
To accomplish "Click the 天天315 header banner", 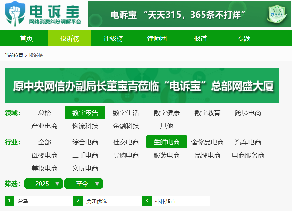I will tap(189, 14).
